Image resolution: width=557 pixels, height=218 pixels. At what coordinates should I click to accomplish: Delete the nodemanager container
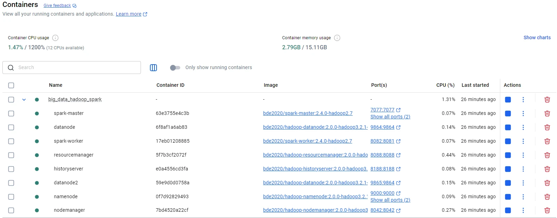point(547,210)
